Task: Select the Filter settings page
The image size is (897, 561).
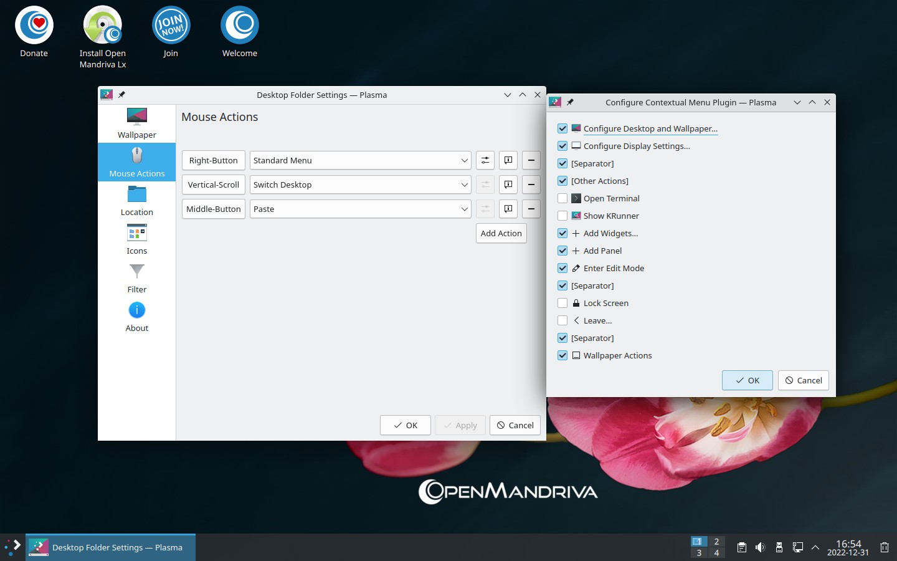Action: point(137,278)
